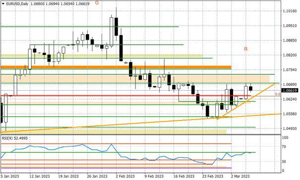The width and height of the screenshot is (300, 180).
Task: Click the 70 level on RSI scale
Action: (284, 147)
